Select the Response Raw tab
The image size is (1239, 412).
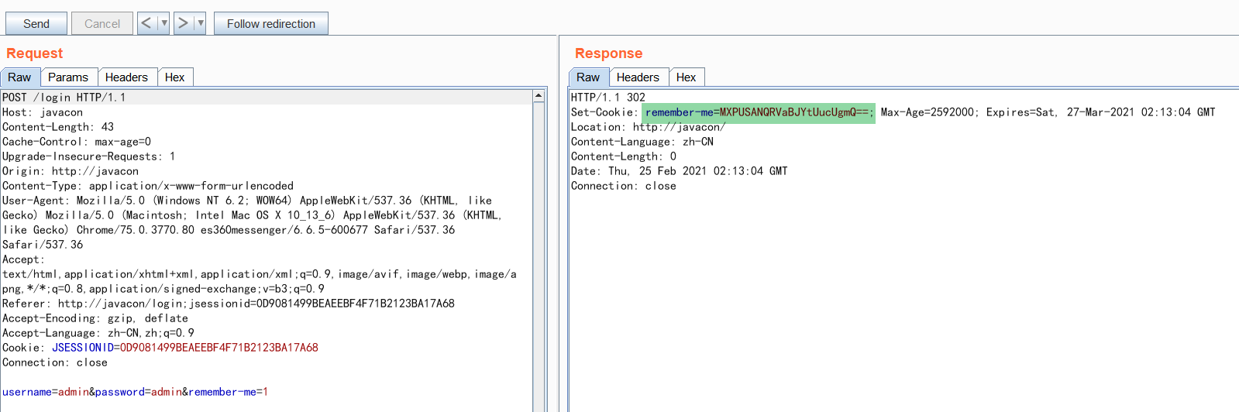(x=588, y=77)
